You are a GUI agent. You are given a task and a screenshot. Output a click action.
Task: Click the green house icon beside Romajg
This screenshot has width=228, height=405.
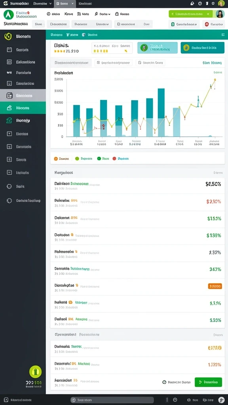tap(9, 120)
